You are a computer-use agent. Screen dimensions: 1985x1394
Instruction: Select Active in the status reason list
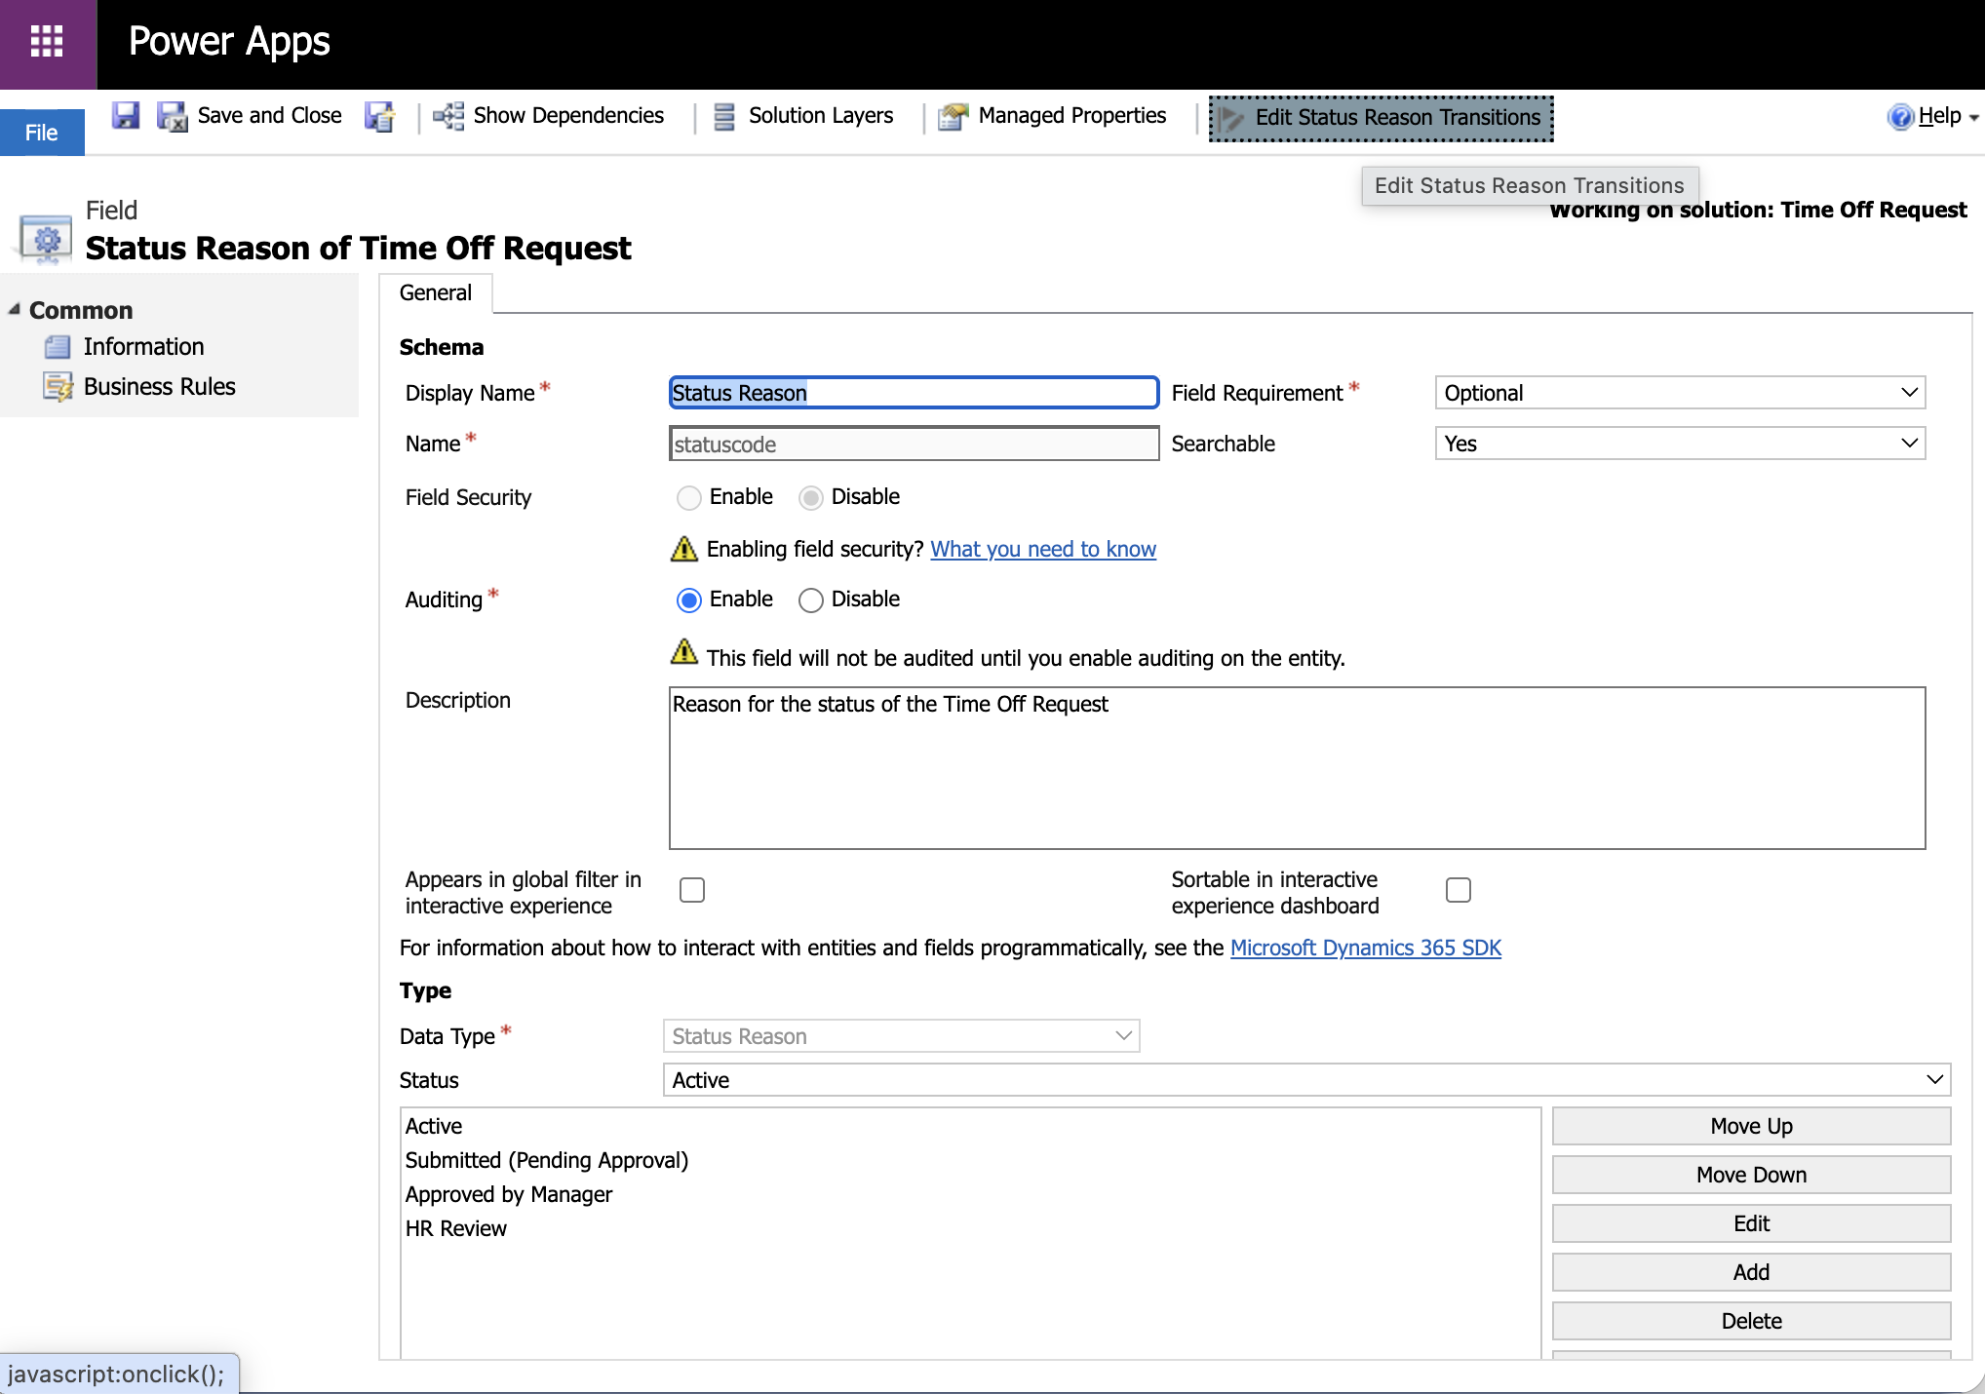coord(434,1126)
